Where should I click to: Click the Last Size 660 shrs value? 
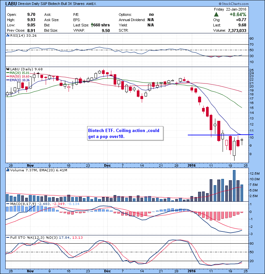click(101, 25)
